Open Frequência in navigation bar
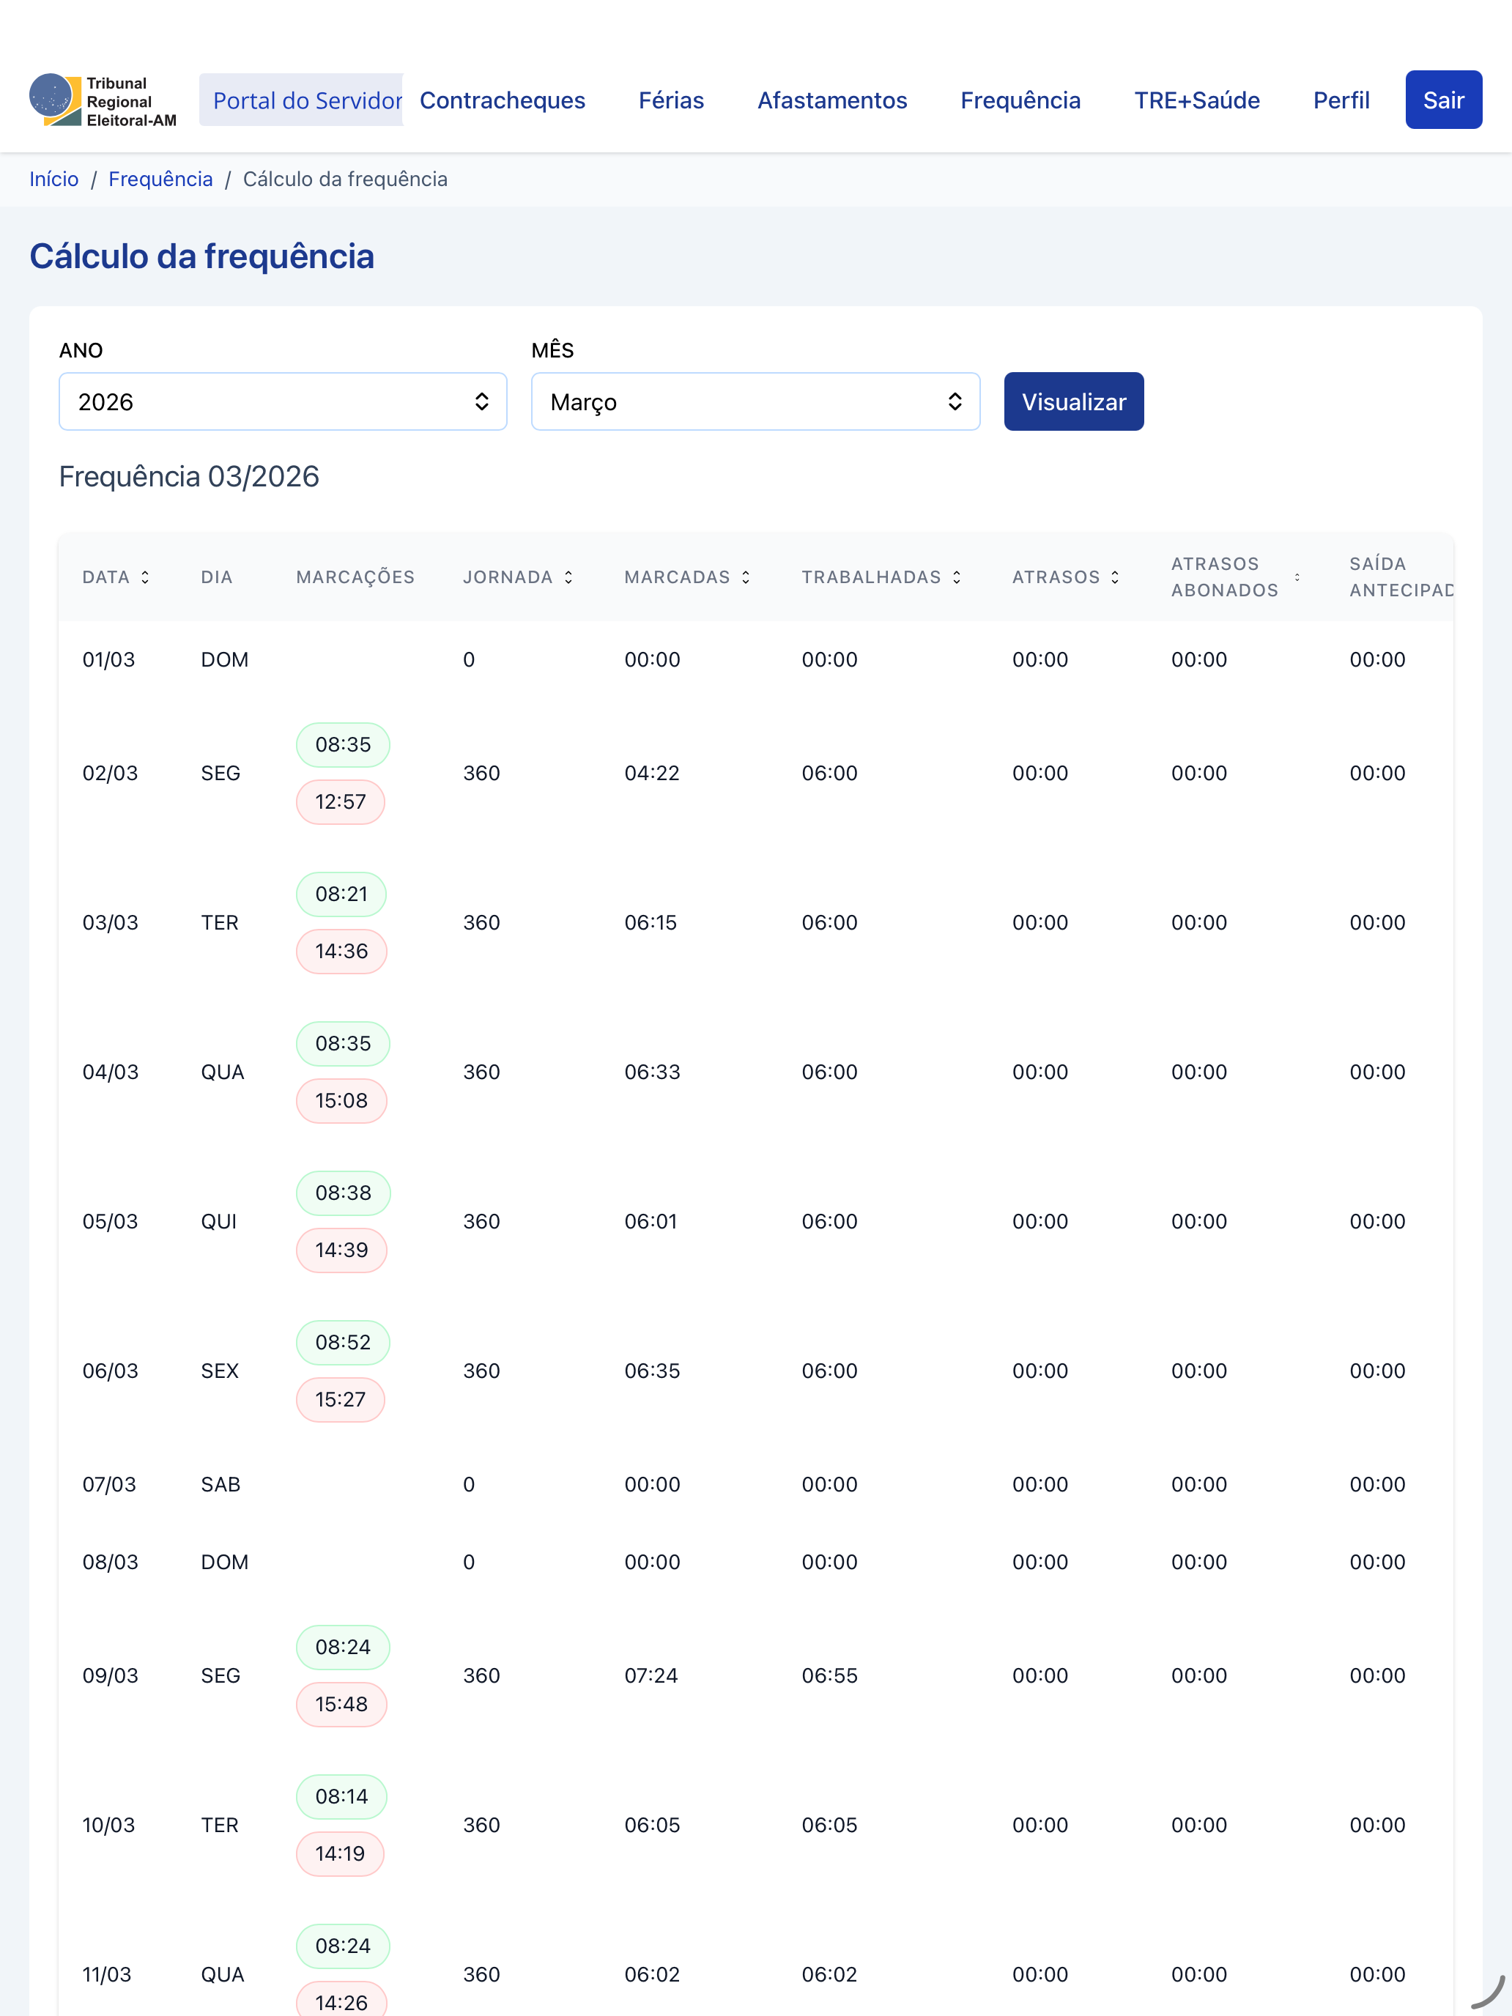The height and width of the screenshot is (2016, 1512). click(x=1020, y=100)
